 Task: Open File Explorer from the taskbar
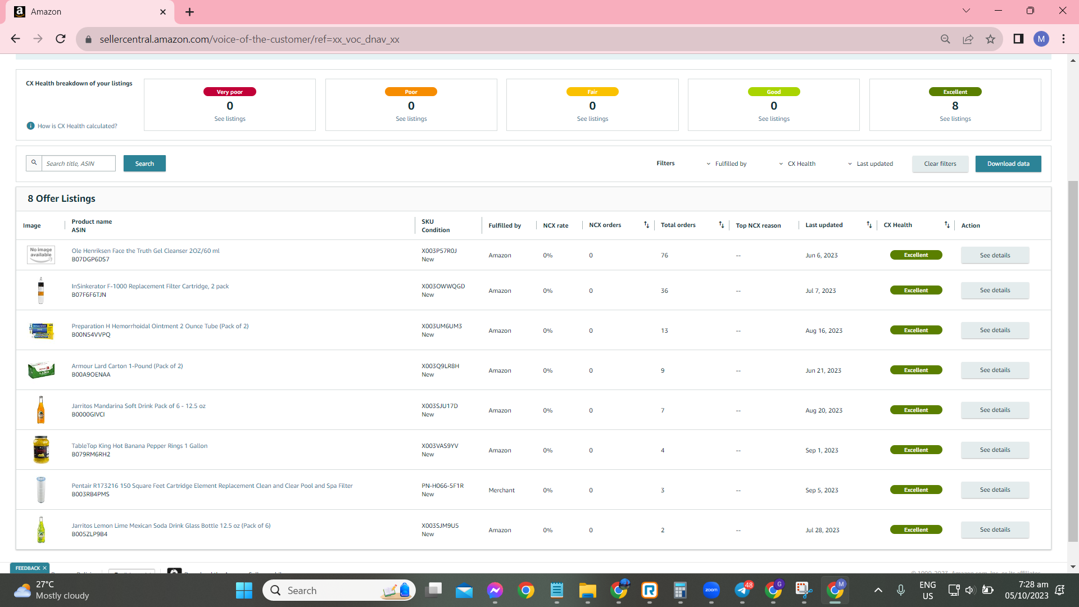point(588,590)
